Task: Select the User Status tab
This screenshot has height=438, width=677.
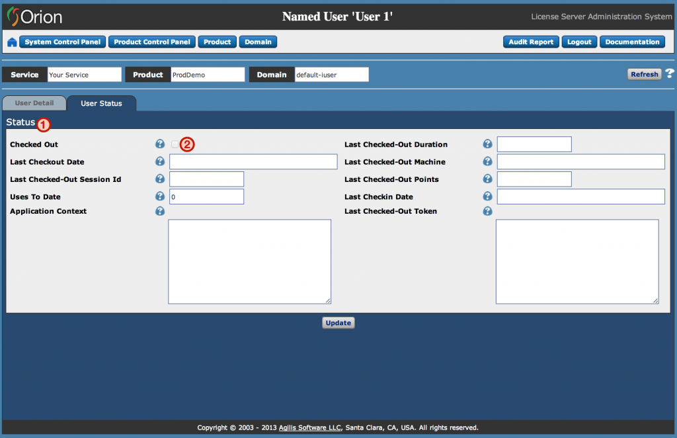Action: [101, 103]
